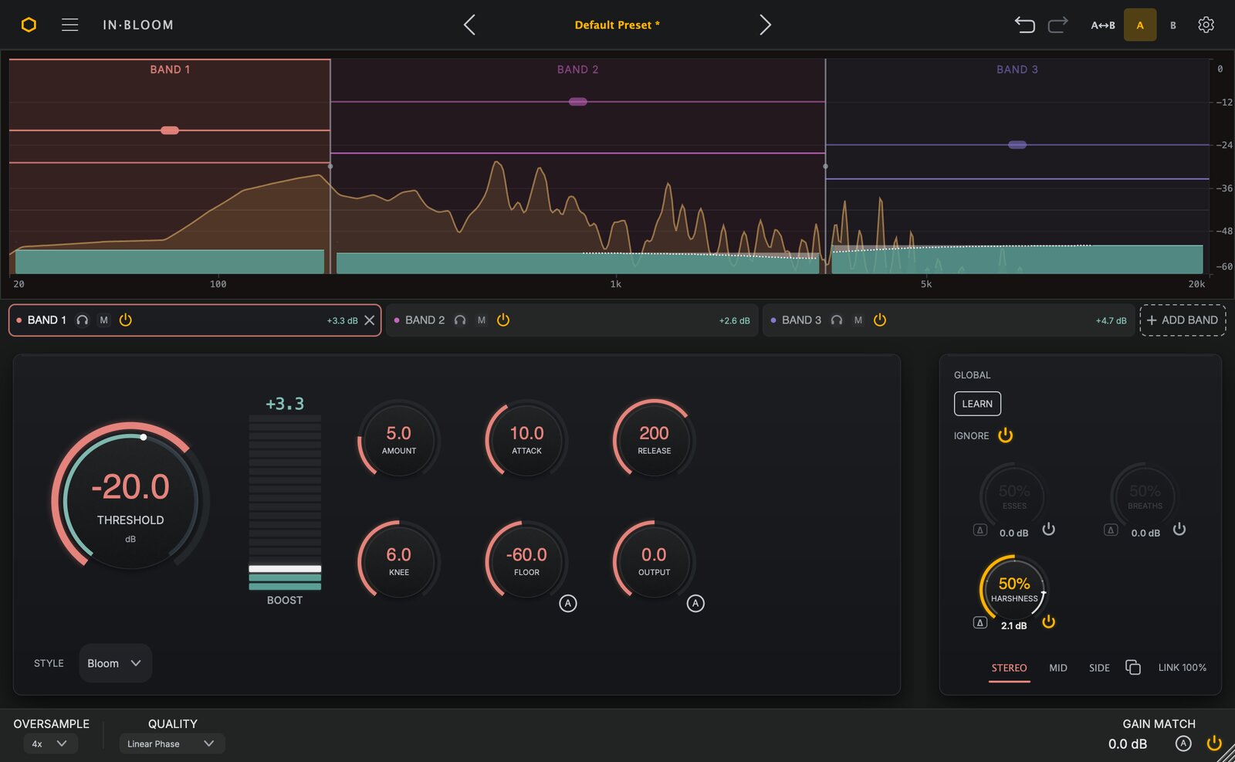Open the Quality Linear Phase dropdown
The image size is (1235, 762).
[x=172, y=743]
